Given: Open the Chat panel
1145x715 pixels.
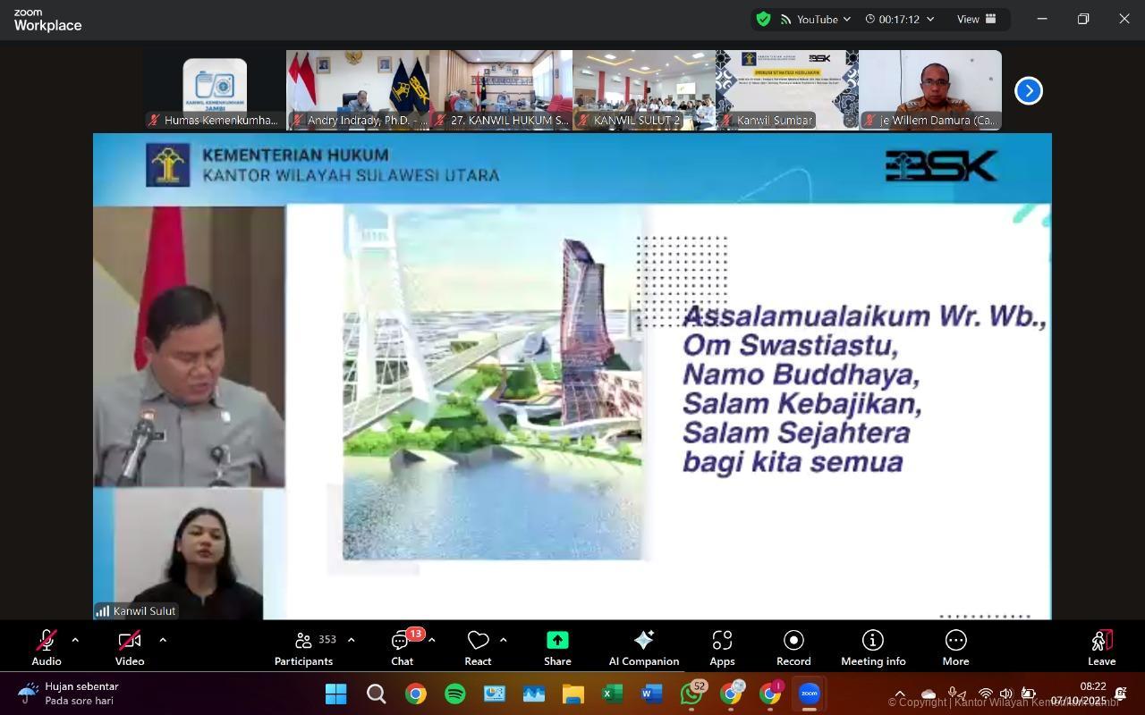Looking at the screenshot, I should 402,647.
